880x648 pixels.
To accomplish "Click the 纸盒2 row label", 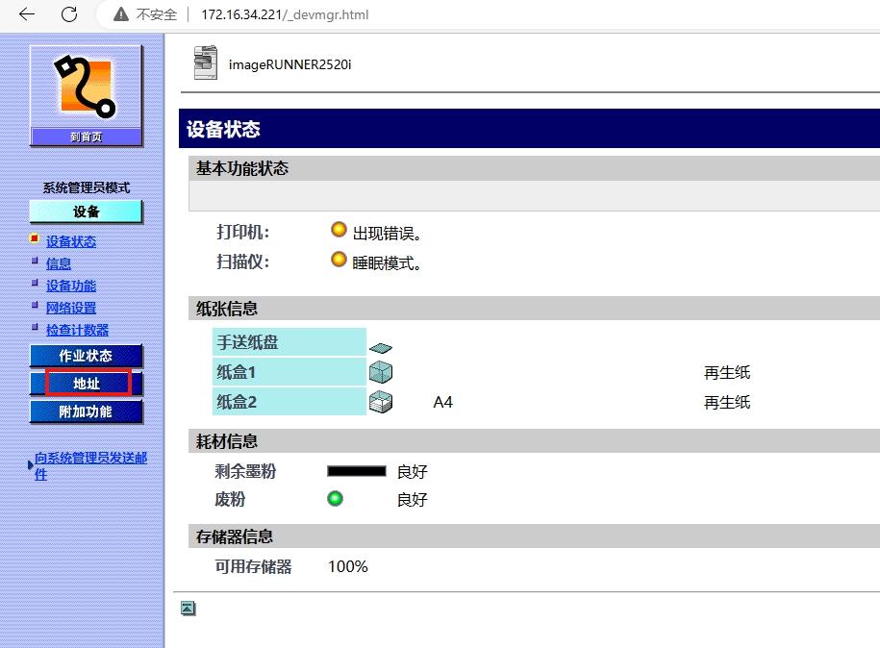I will tap(289, 402).
